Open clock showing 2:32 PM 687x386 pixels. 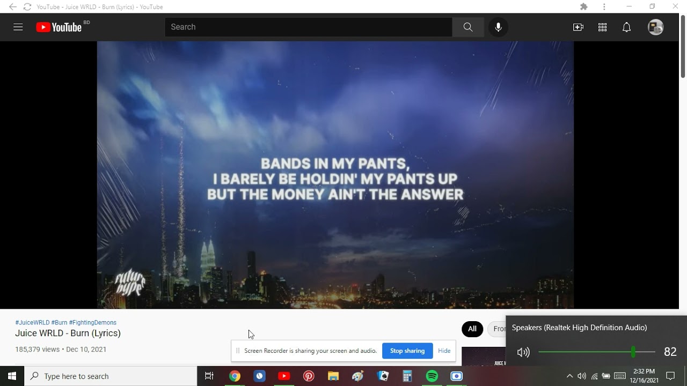644,376
